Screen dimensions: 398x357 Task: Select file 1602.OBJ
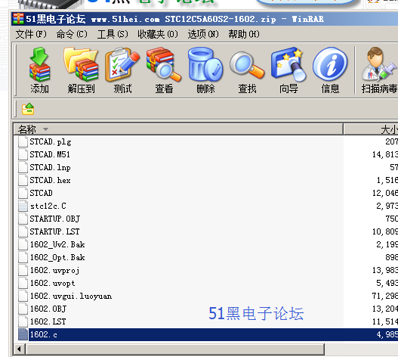pyautogui.click(x=48, y=309)
